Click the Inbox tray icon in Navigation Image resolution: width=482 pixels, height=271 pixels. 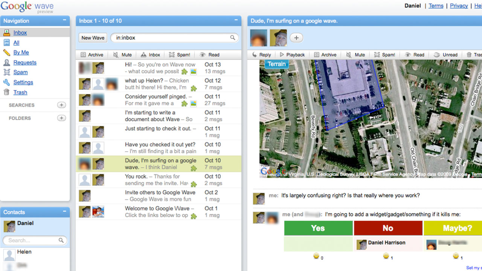[6, 33]
